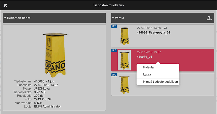This screenshot has width=217, height=114.
Task: Click the Tiedoston muokkaus title text
Action: tap(108, 5)
